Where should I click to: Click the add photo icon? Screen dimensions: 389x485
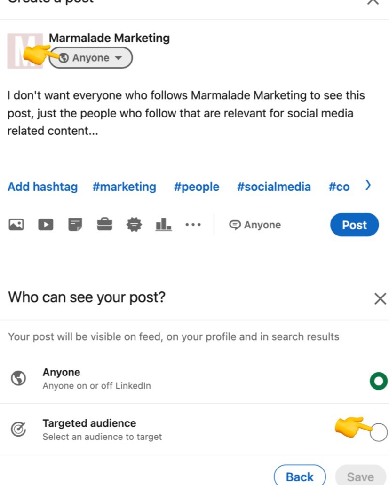(16, 225)
